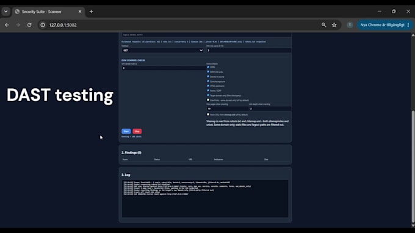The image size is (415, 233).
Task: Click scrollbar down arrow
Action: click(x=413, y=226)
